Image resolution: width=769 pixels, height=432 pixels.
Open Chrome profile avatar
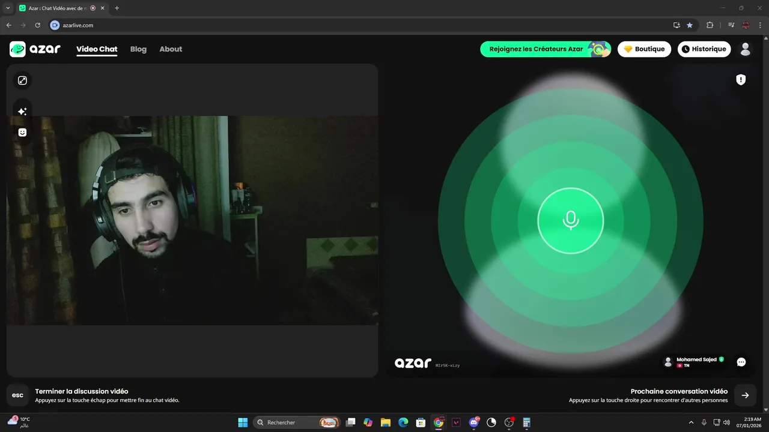click(x=746, y=25)
